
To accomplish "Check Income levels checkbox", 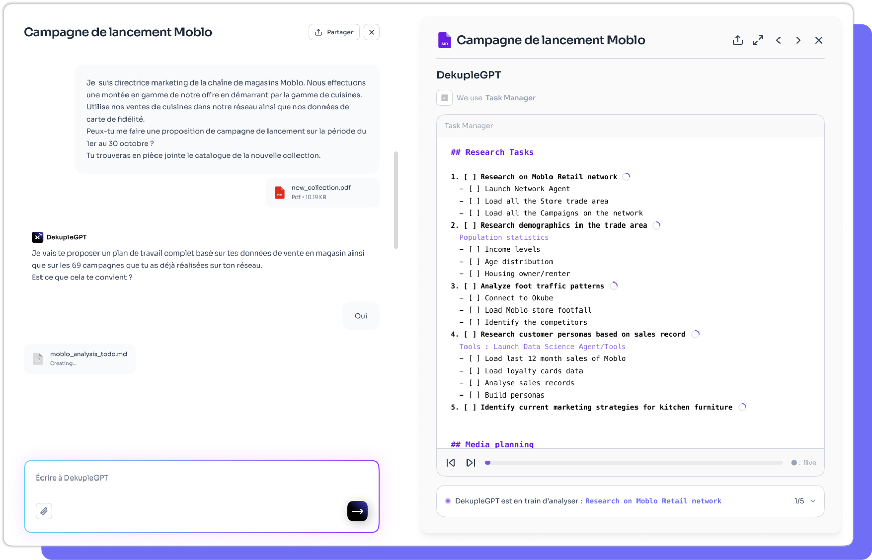I will click(475, 249).
